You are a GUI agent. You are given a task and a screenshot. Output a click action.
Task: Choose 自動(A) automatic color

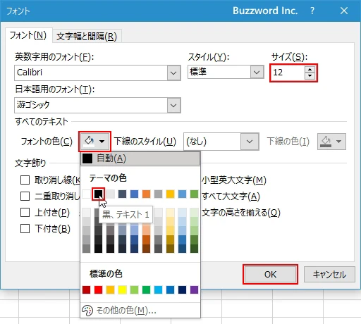(140, 158)
